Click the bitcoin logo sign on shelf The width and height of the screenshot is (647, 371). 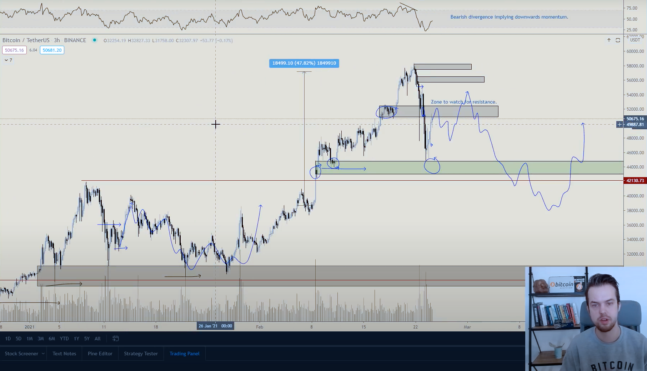pos(562,285)
